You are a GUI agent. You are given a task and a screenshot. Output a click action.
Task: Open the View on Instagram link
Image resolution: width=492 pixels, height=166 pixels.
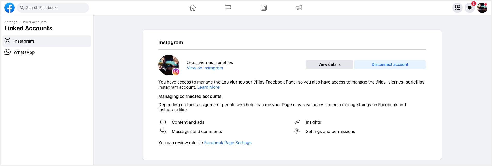click(x=205, y=68)
